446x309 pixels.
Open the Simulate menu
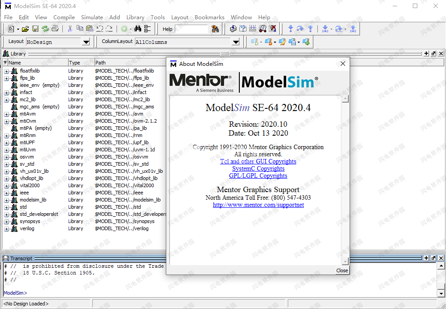(x=92, y=17)
